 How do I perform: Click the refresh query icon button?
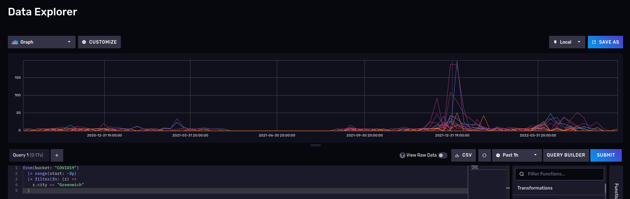pos(484,155)
